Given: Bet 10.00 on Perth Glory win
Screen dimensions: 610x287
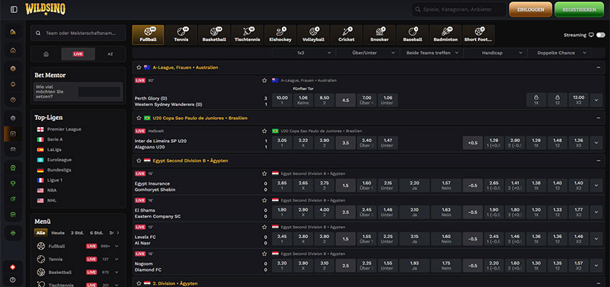Looking at the screenshot, I should click(x=282, y=100).
